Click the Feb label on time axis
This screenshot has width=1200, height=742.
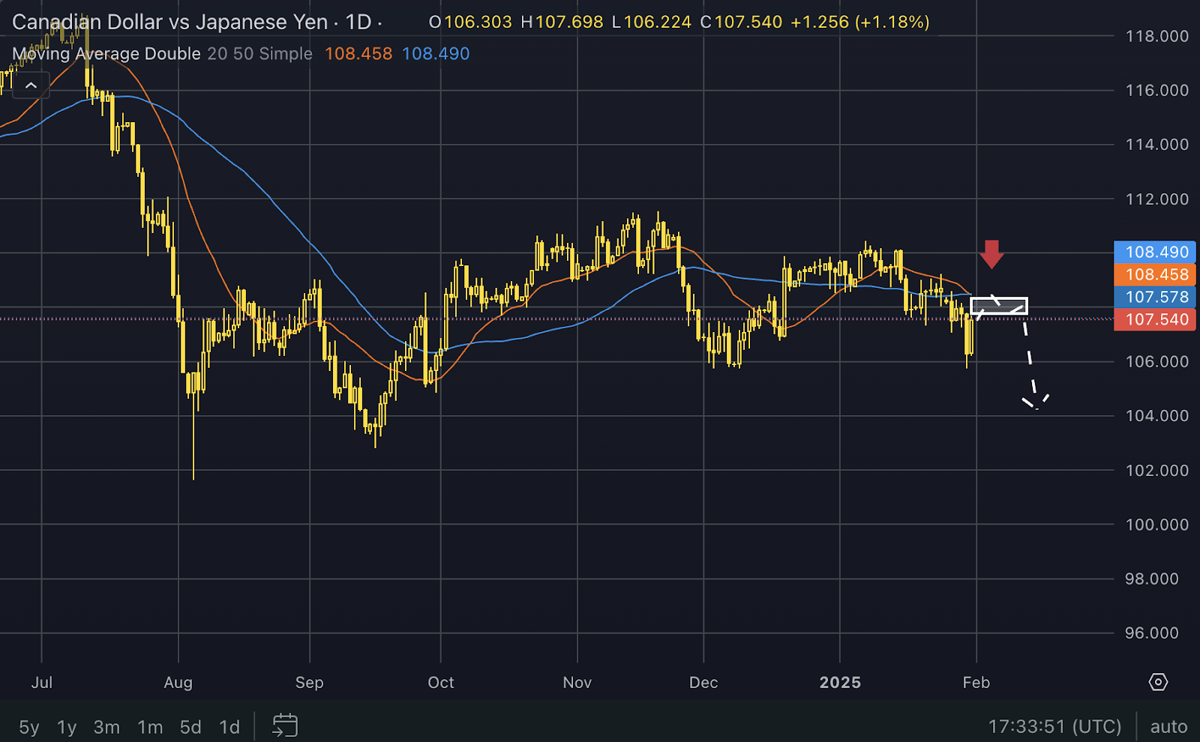[x=976, y=682]
